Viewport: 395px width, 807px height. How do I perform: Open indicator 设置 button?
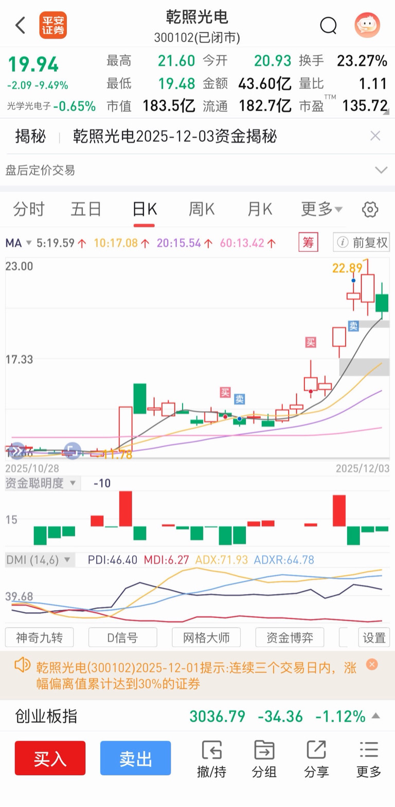point(374,637)
